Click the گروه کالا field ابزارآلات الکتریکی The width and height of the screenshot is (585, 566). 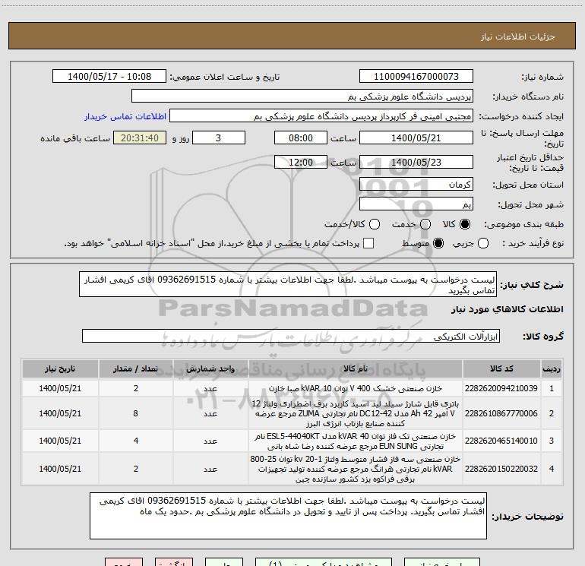(x=291, y=336)
